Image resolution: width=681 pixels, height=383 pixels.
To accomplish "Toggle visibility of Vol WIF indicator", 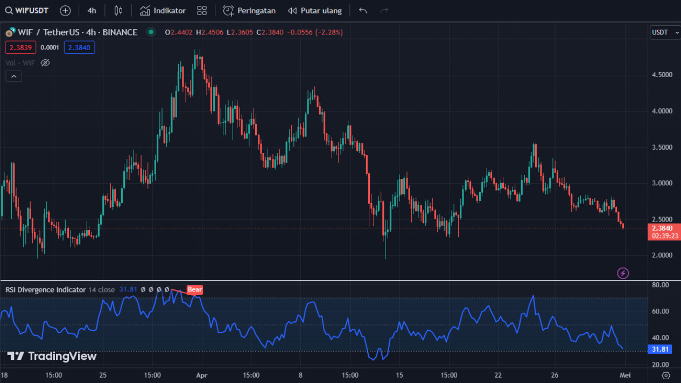I will tap(45, 63).
